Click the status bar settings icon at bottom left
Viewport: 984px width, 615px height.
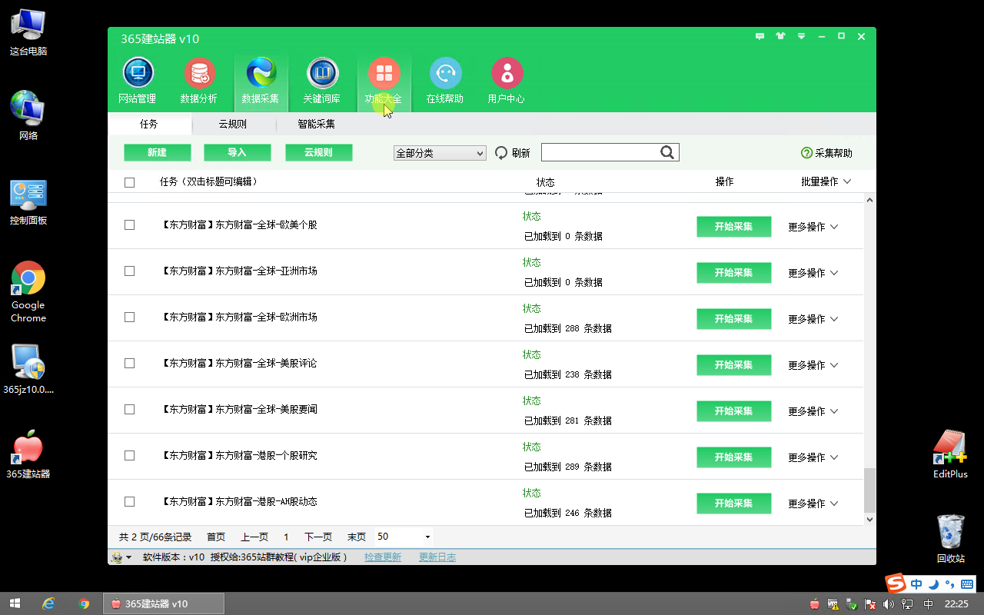point(117,557)
